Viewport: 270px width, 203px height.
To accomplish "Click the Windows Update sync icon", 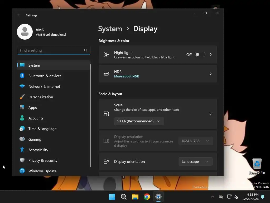I will [x=22, y=171].
